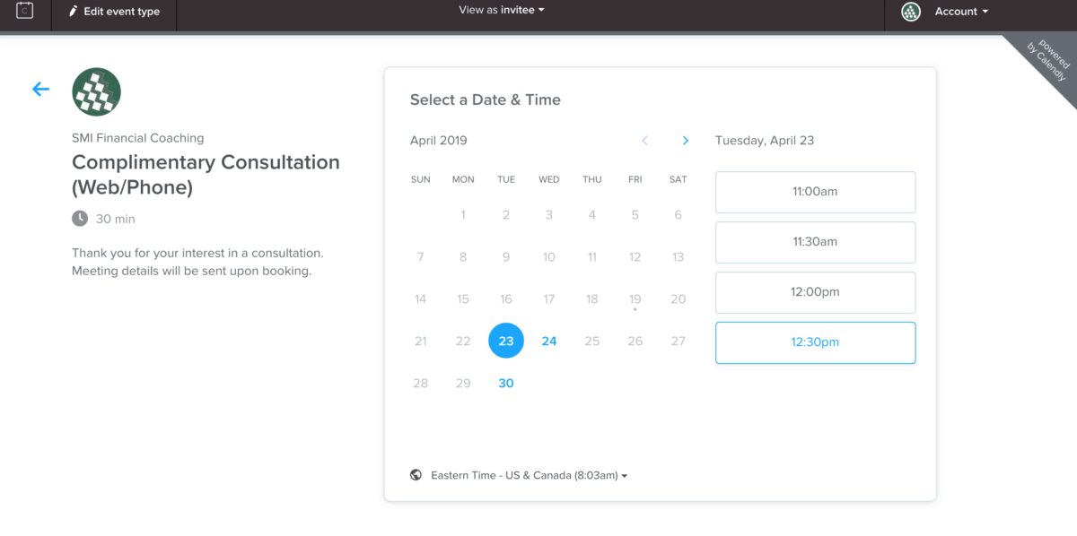
Task: Click the SMI Financial Coaching logo
Action: tap(96, 91)
